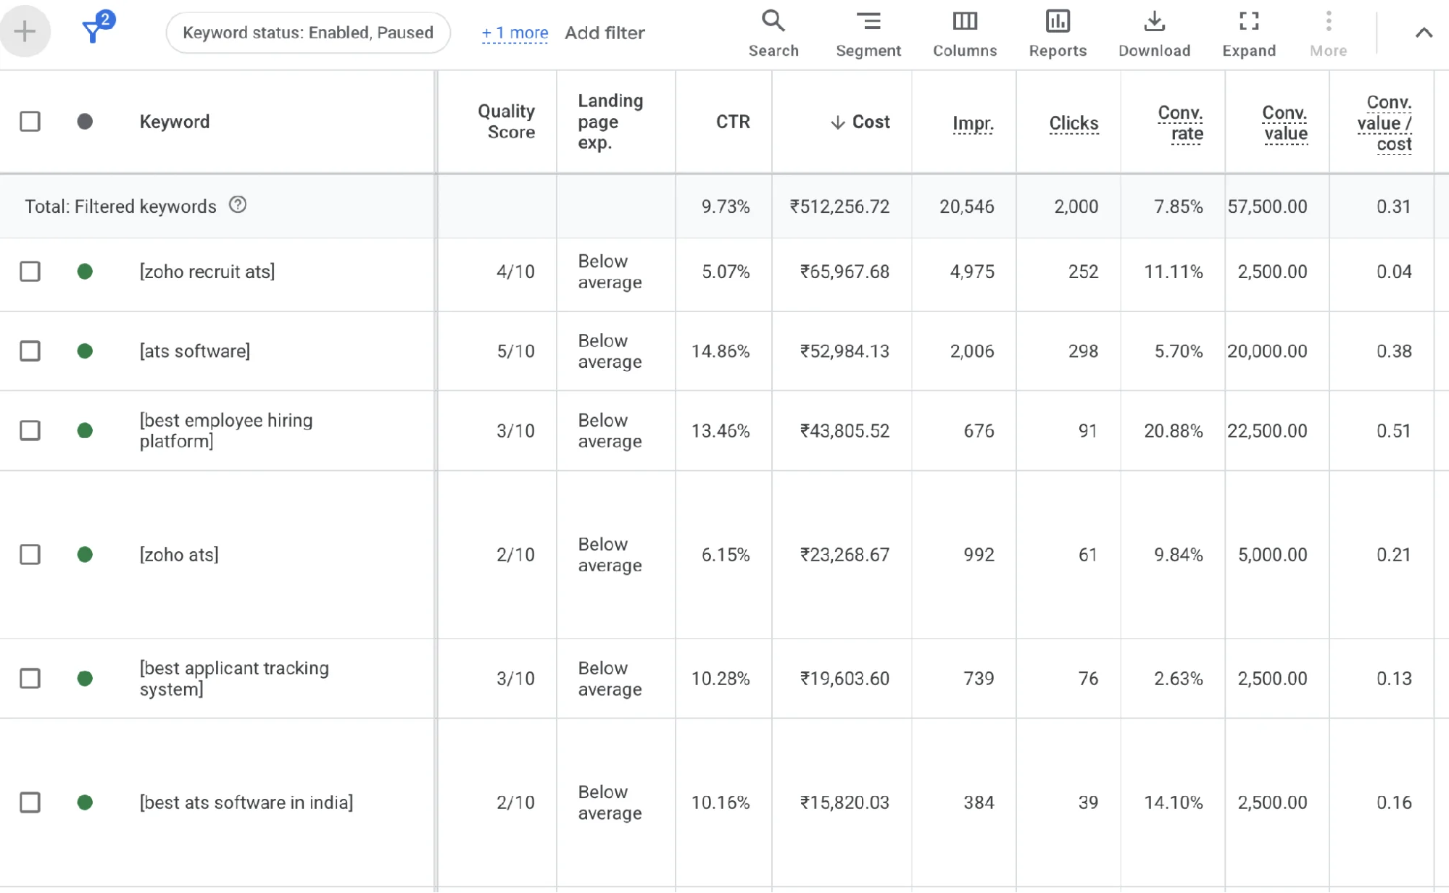The image size is (1449, 893).
Task: Click the [best applicant tracking system] keyword
Action: tap(234, 679)
